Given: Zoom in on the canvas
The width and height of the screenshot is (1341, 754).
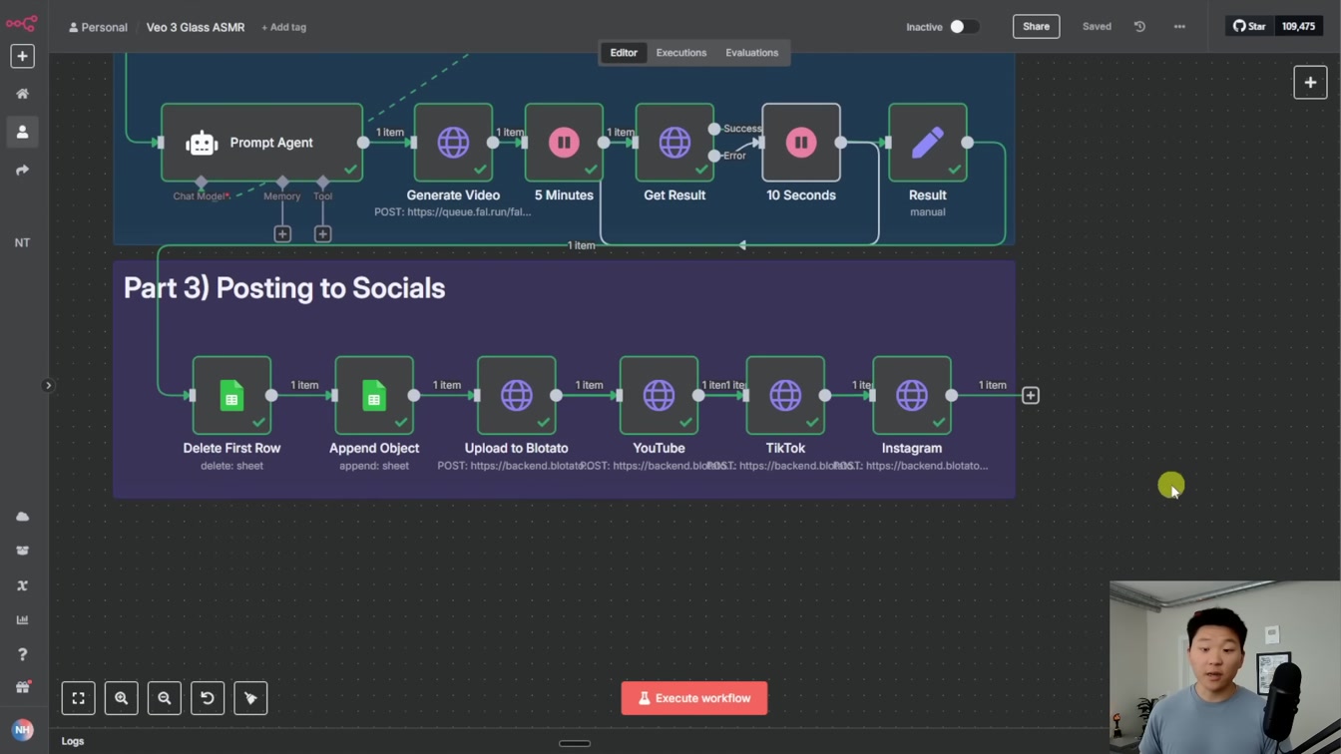Looking at the screenshot, I should tap(121, 698).
